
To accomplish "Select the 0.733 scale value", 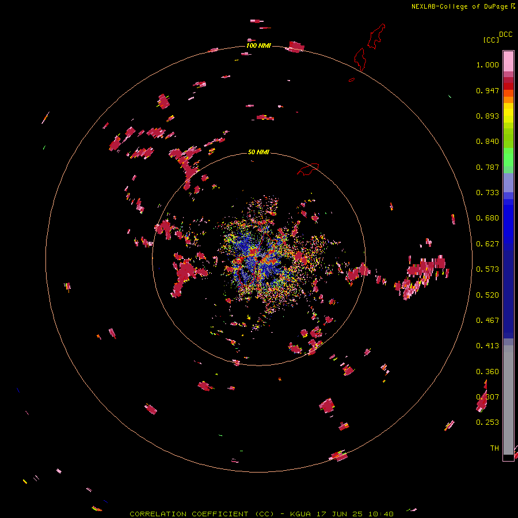I will 487,193.
